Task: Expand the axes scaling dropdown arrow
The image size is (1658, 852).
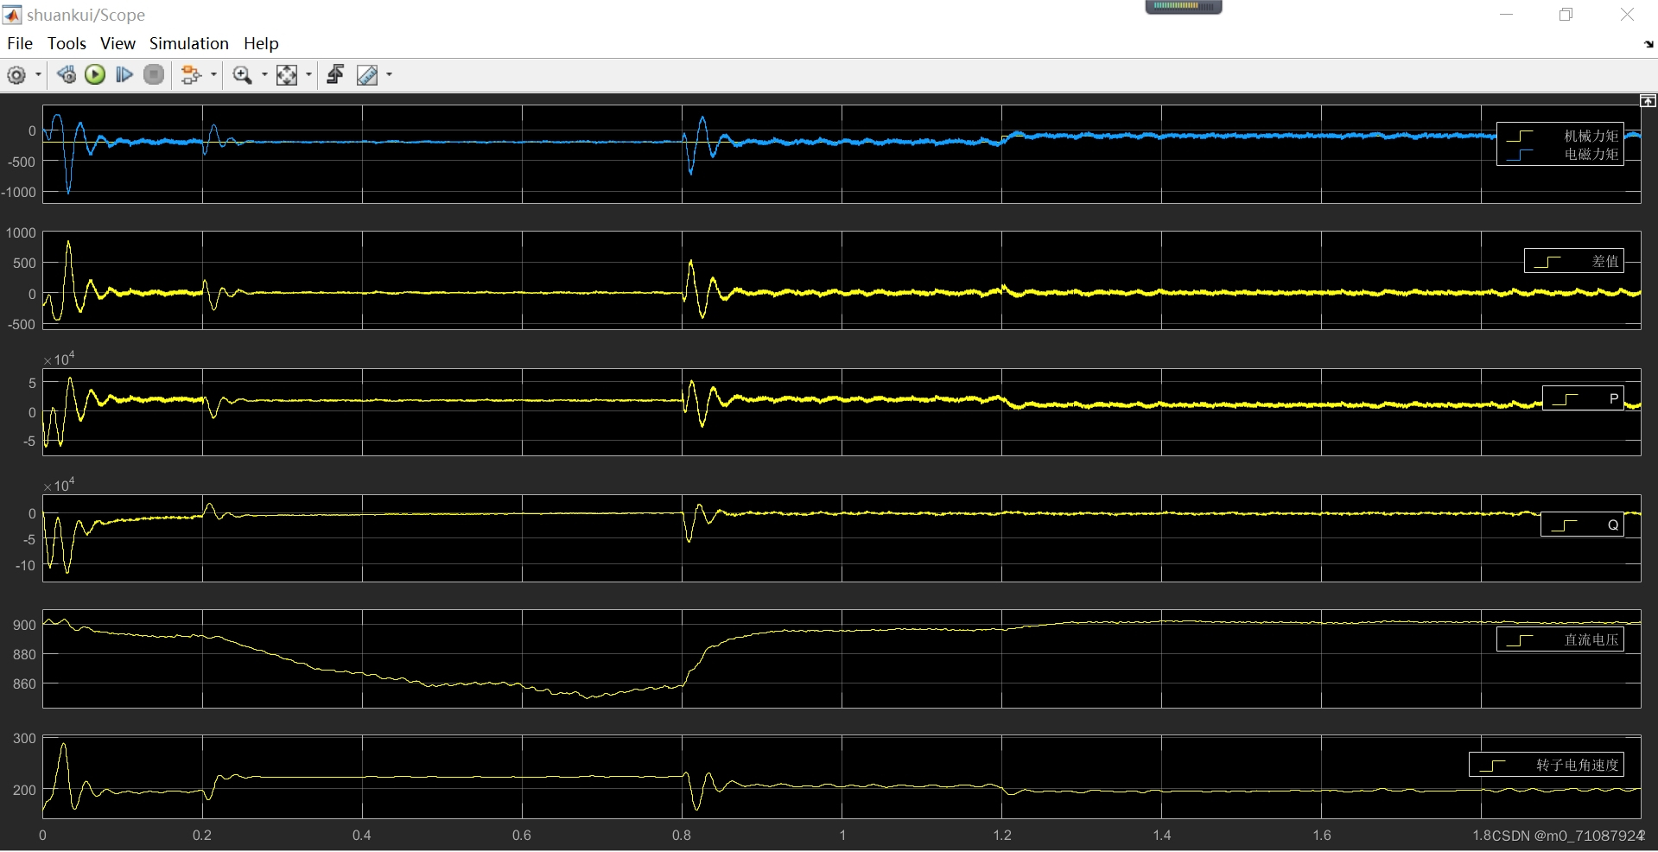Action: pyautogui.click(x=308, y=75)
